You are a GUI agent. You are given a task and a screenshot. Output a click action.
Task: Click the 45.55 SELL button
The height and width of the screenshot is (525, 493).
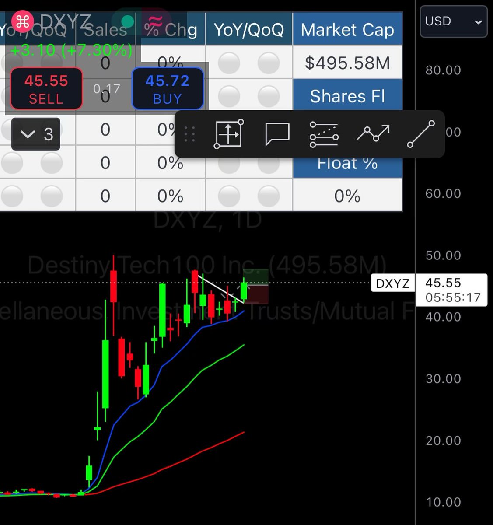[x=46, y=88]
